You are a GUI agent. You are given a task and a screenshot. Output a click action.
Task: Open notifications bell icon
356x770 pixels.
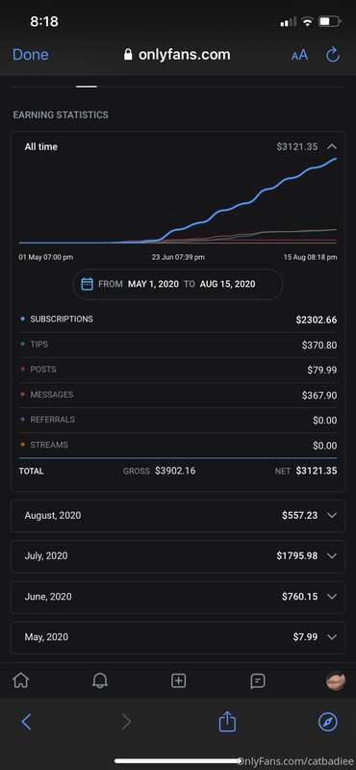point(100,680)
